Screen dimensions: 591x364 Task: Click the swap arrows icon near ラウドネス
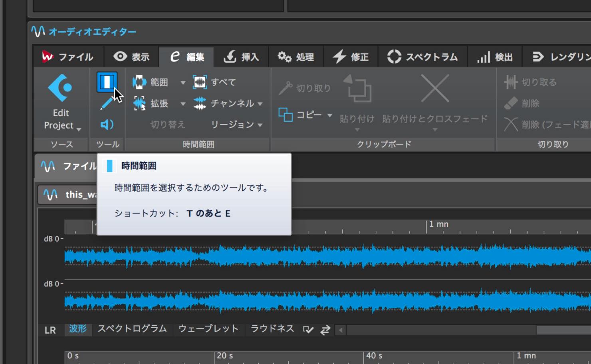pyautogui.click(x=325, y=330)
